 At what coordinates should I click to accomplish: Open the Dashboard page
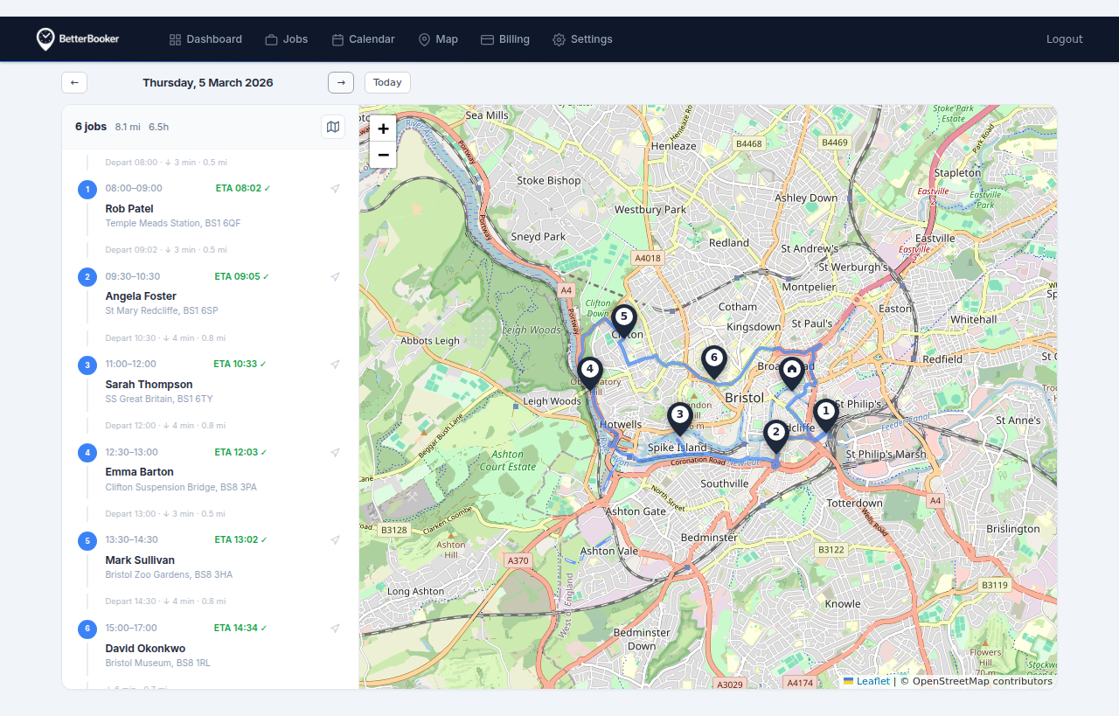click(205, 39)
